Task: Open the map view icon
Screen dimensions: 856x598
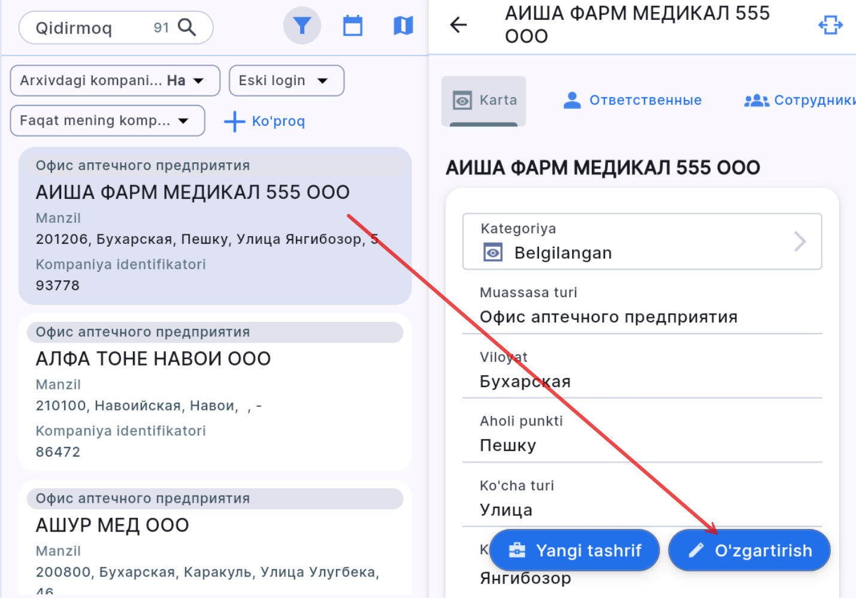Action: 403,25
